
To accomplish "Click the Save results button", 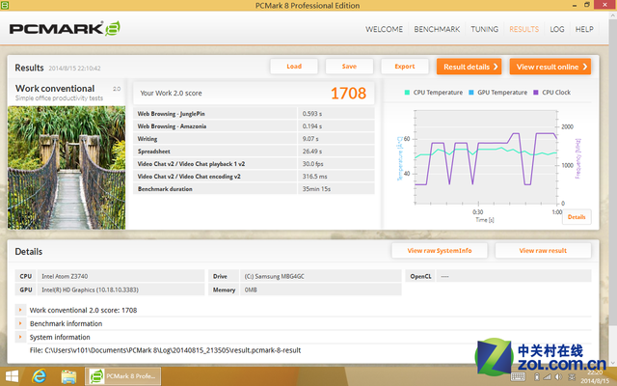I will 349,67.
